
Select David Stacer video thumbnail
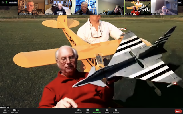[x=111, y=8]
